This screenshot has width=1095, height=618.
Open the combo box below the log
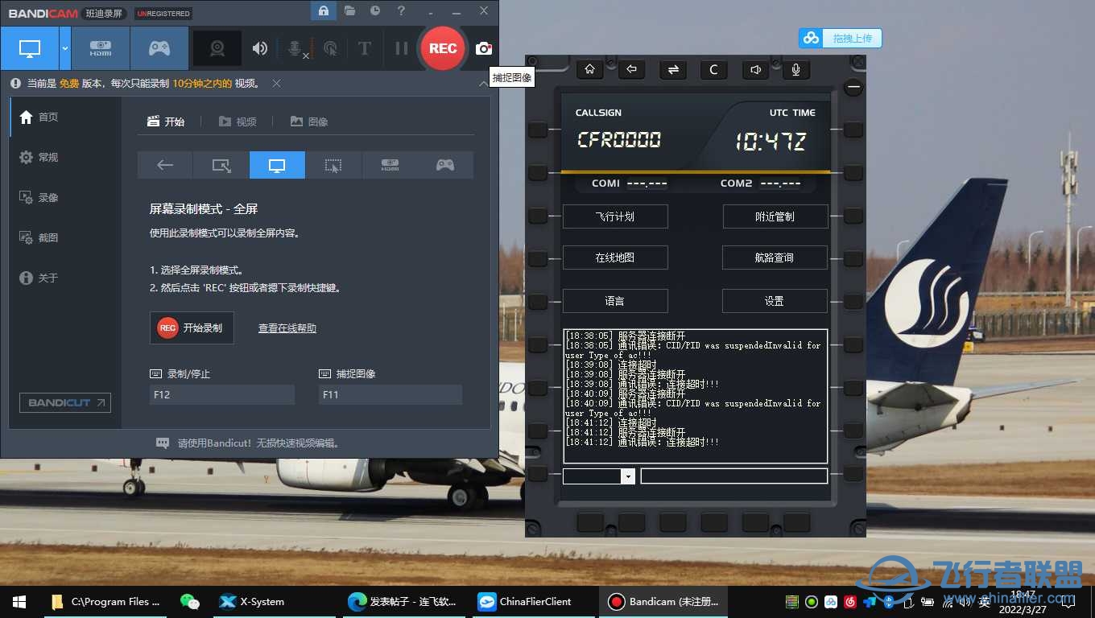[599, 476]
